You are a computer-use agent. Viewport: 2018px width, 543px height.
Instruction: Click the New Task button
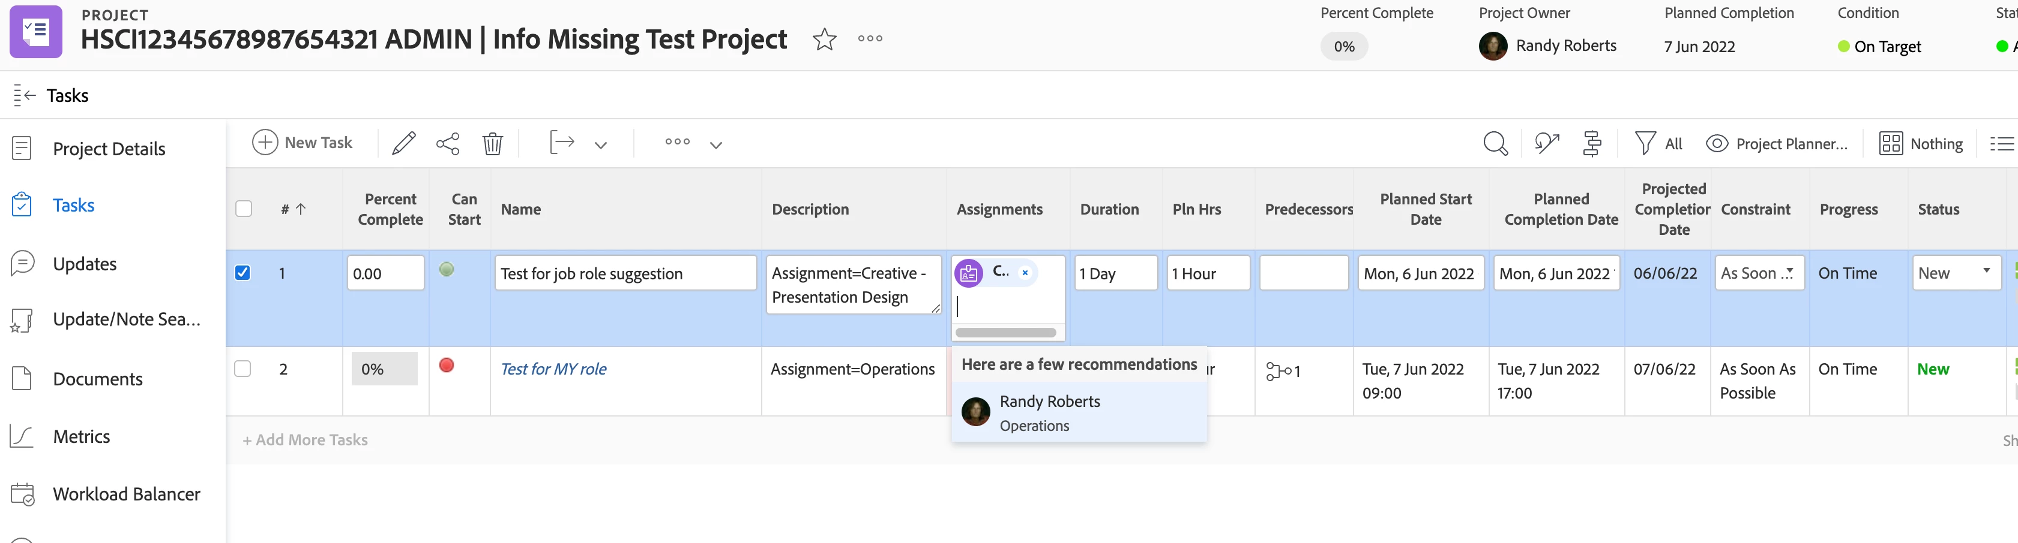303,143
